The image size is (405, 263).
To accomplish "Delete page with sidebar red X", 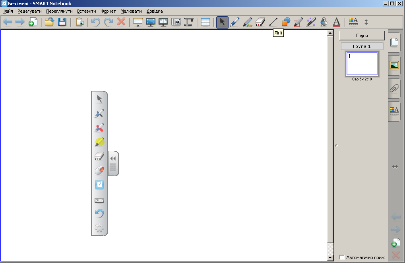I will [x=395, y=255].
